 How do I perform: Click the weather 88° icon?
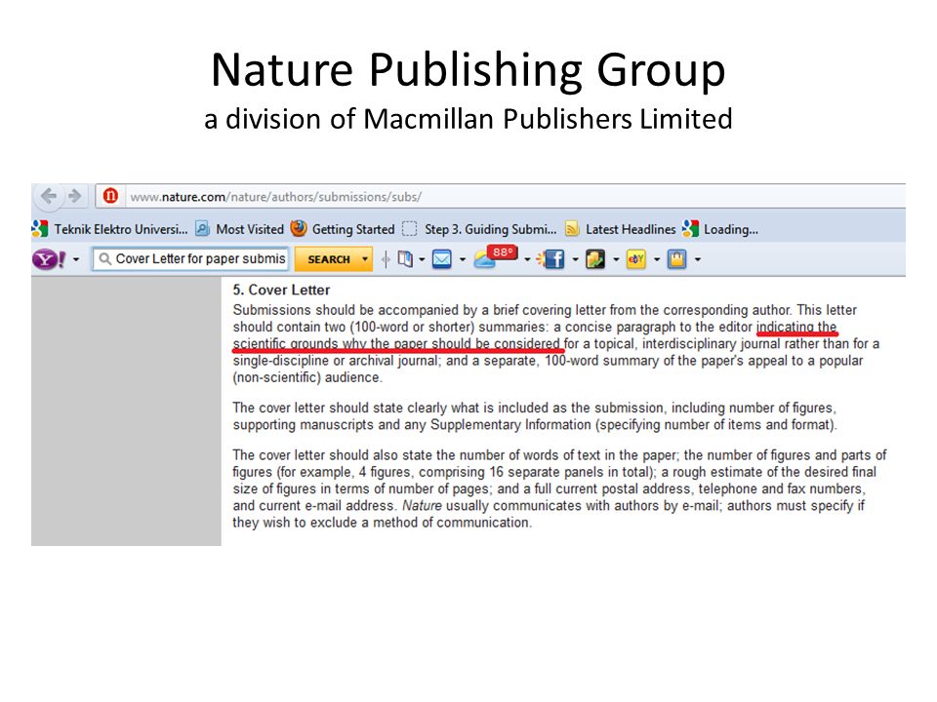pyautogui.click(x=496, y=257)
